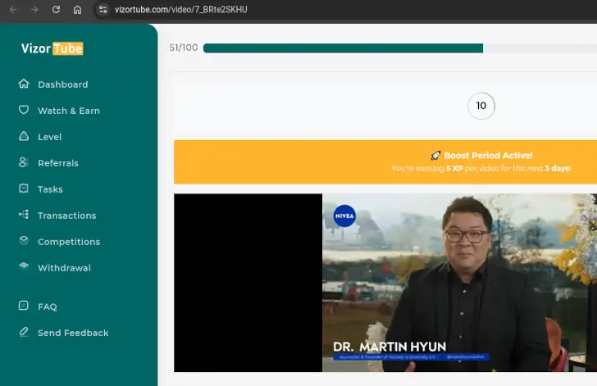Click the VizorTube logo
This screenshot has width=597, height=386.
point(52,48)
